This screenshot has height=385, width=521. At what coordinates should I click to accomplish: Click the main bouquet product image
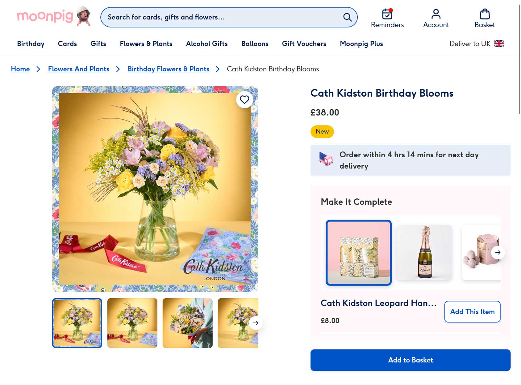[155, 189]
